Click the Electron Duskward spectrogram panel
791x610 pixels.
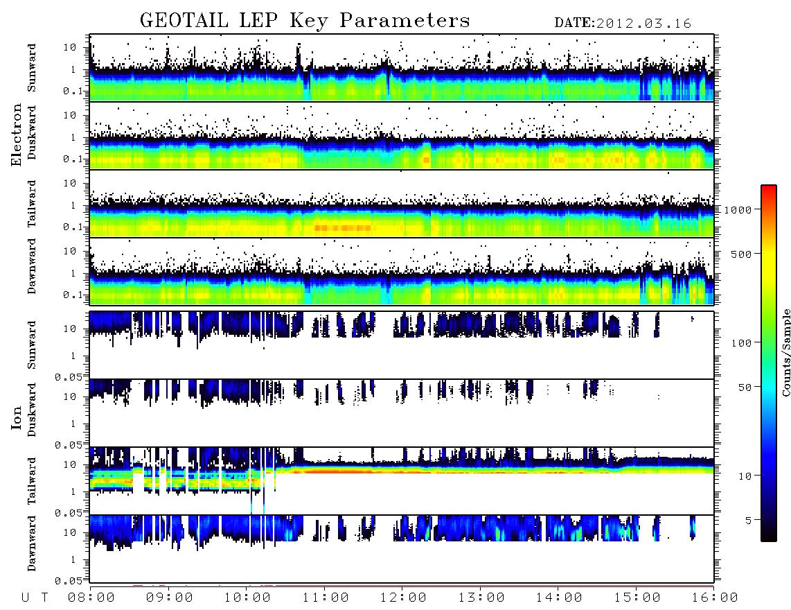[402, 136]
